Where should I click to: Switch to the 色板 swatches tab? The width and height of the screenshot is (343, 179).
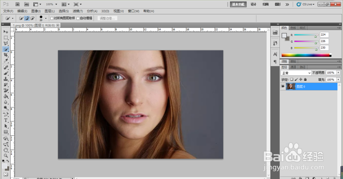click(x=293, y=28)
